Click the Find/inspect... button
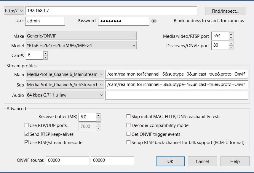The width and height of the screenshot is (254, 173). point(225,11)
